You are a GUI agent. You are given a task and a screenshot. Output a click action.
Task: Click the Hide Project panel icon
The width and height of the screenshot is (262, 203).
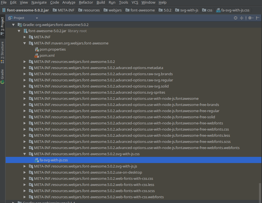(258, 18)
